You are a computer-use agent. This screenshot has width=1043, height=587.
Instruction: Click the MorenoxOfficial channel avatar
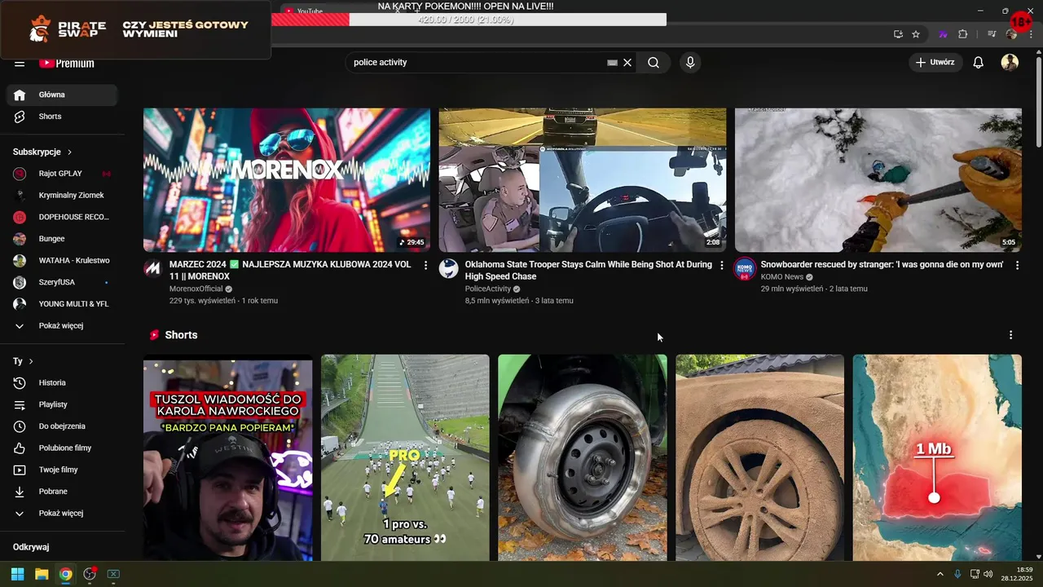(153, 269)
